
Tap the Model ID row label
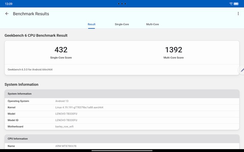point(13,120)
